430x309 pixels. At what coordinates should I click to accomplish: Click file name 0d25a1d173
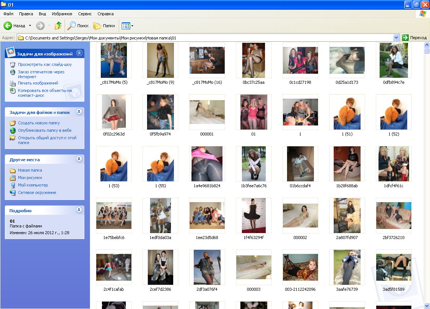[347, 82]
